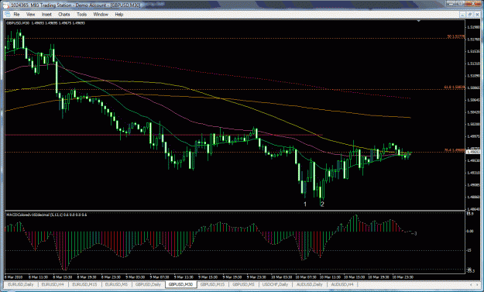Open the Help menu

(x=118, y=14)
